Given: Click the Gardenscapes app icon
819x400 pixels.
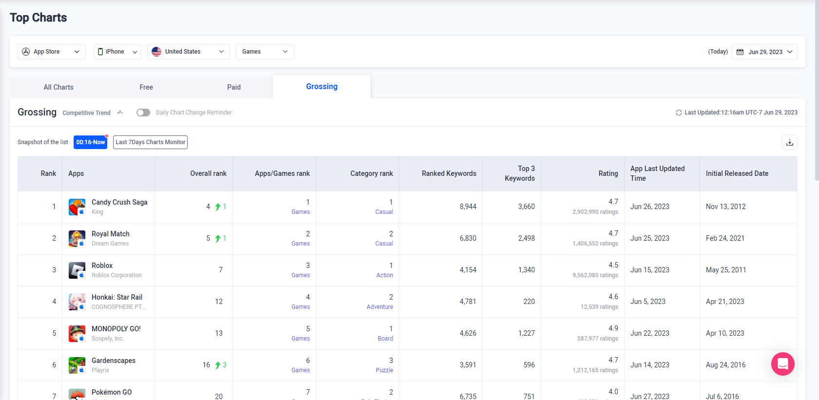Looking at the screenshot, I should pyautogui.click(x=77, y=365).
